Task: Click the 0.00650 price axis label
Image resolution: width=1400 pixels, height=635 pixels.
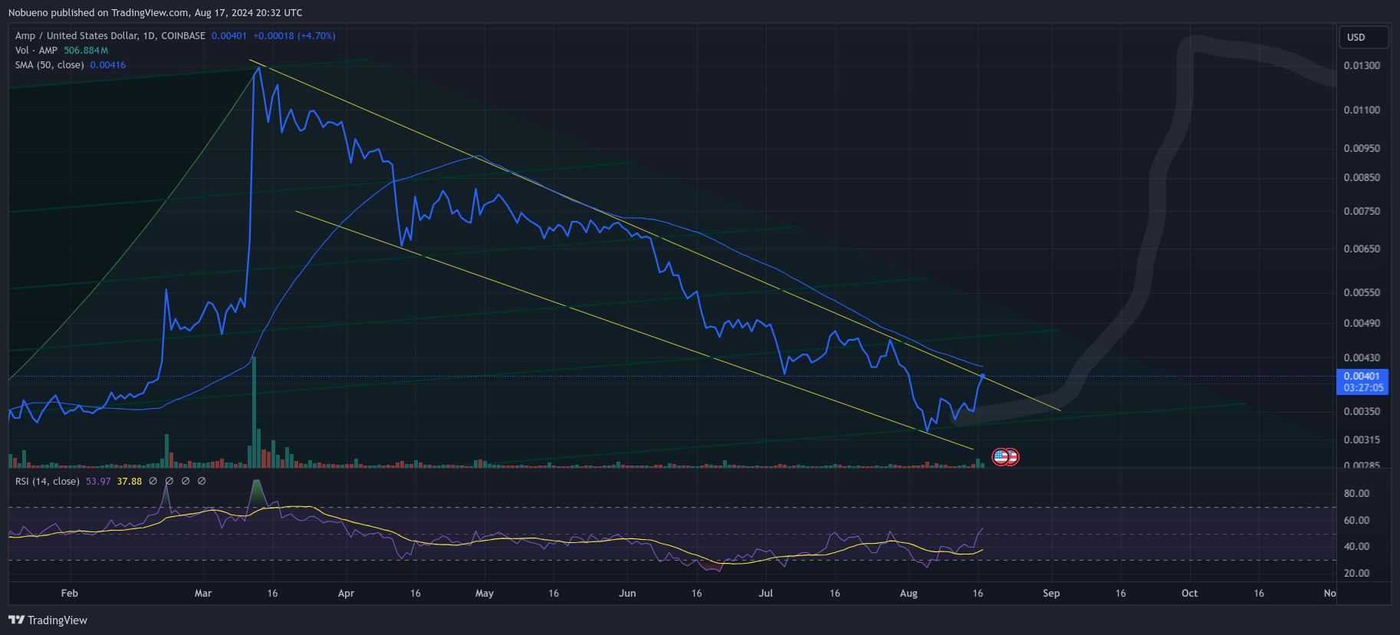Action: [x=1362, y=248]
